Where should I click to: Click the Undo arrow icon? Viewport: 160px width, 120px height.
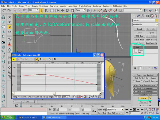(4, 10)
